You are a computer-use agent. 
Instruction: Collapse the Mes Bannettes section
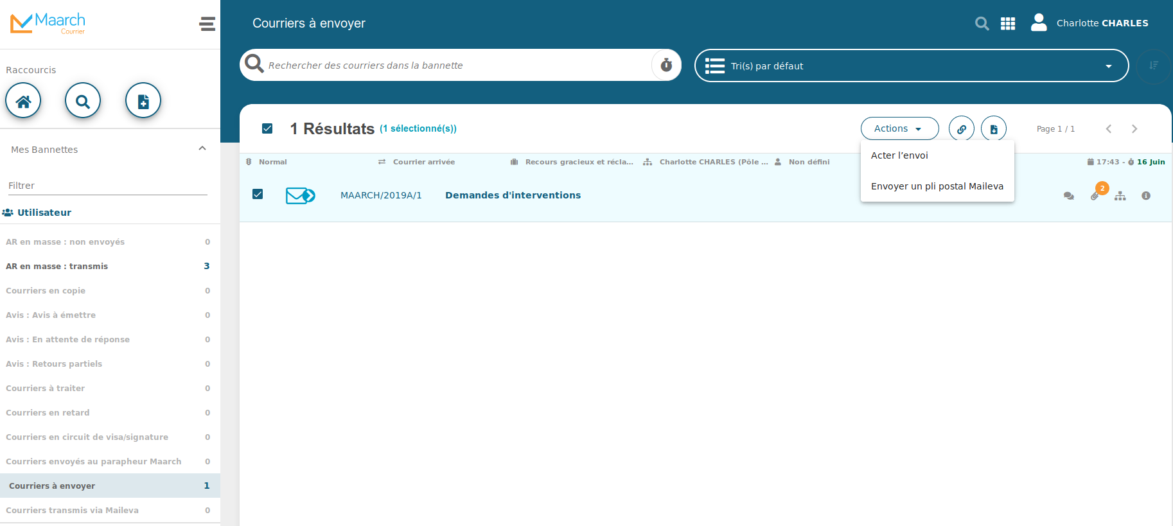[202, 148]
